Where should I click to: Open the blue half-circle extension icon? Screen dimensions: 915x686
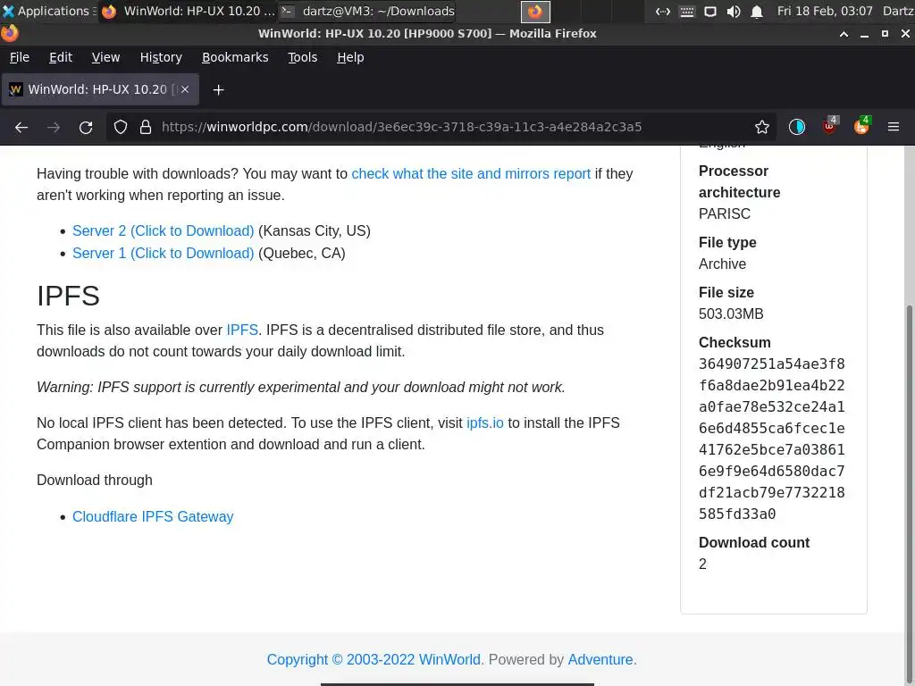pyautogui.click(x=796, y=127)
